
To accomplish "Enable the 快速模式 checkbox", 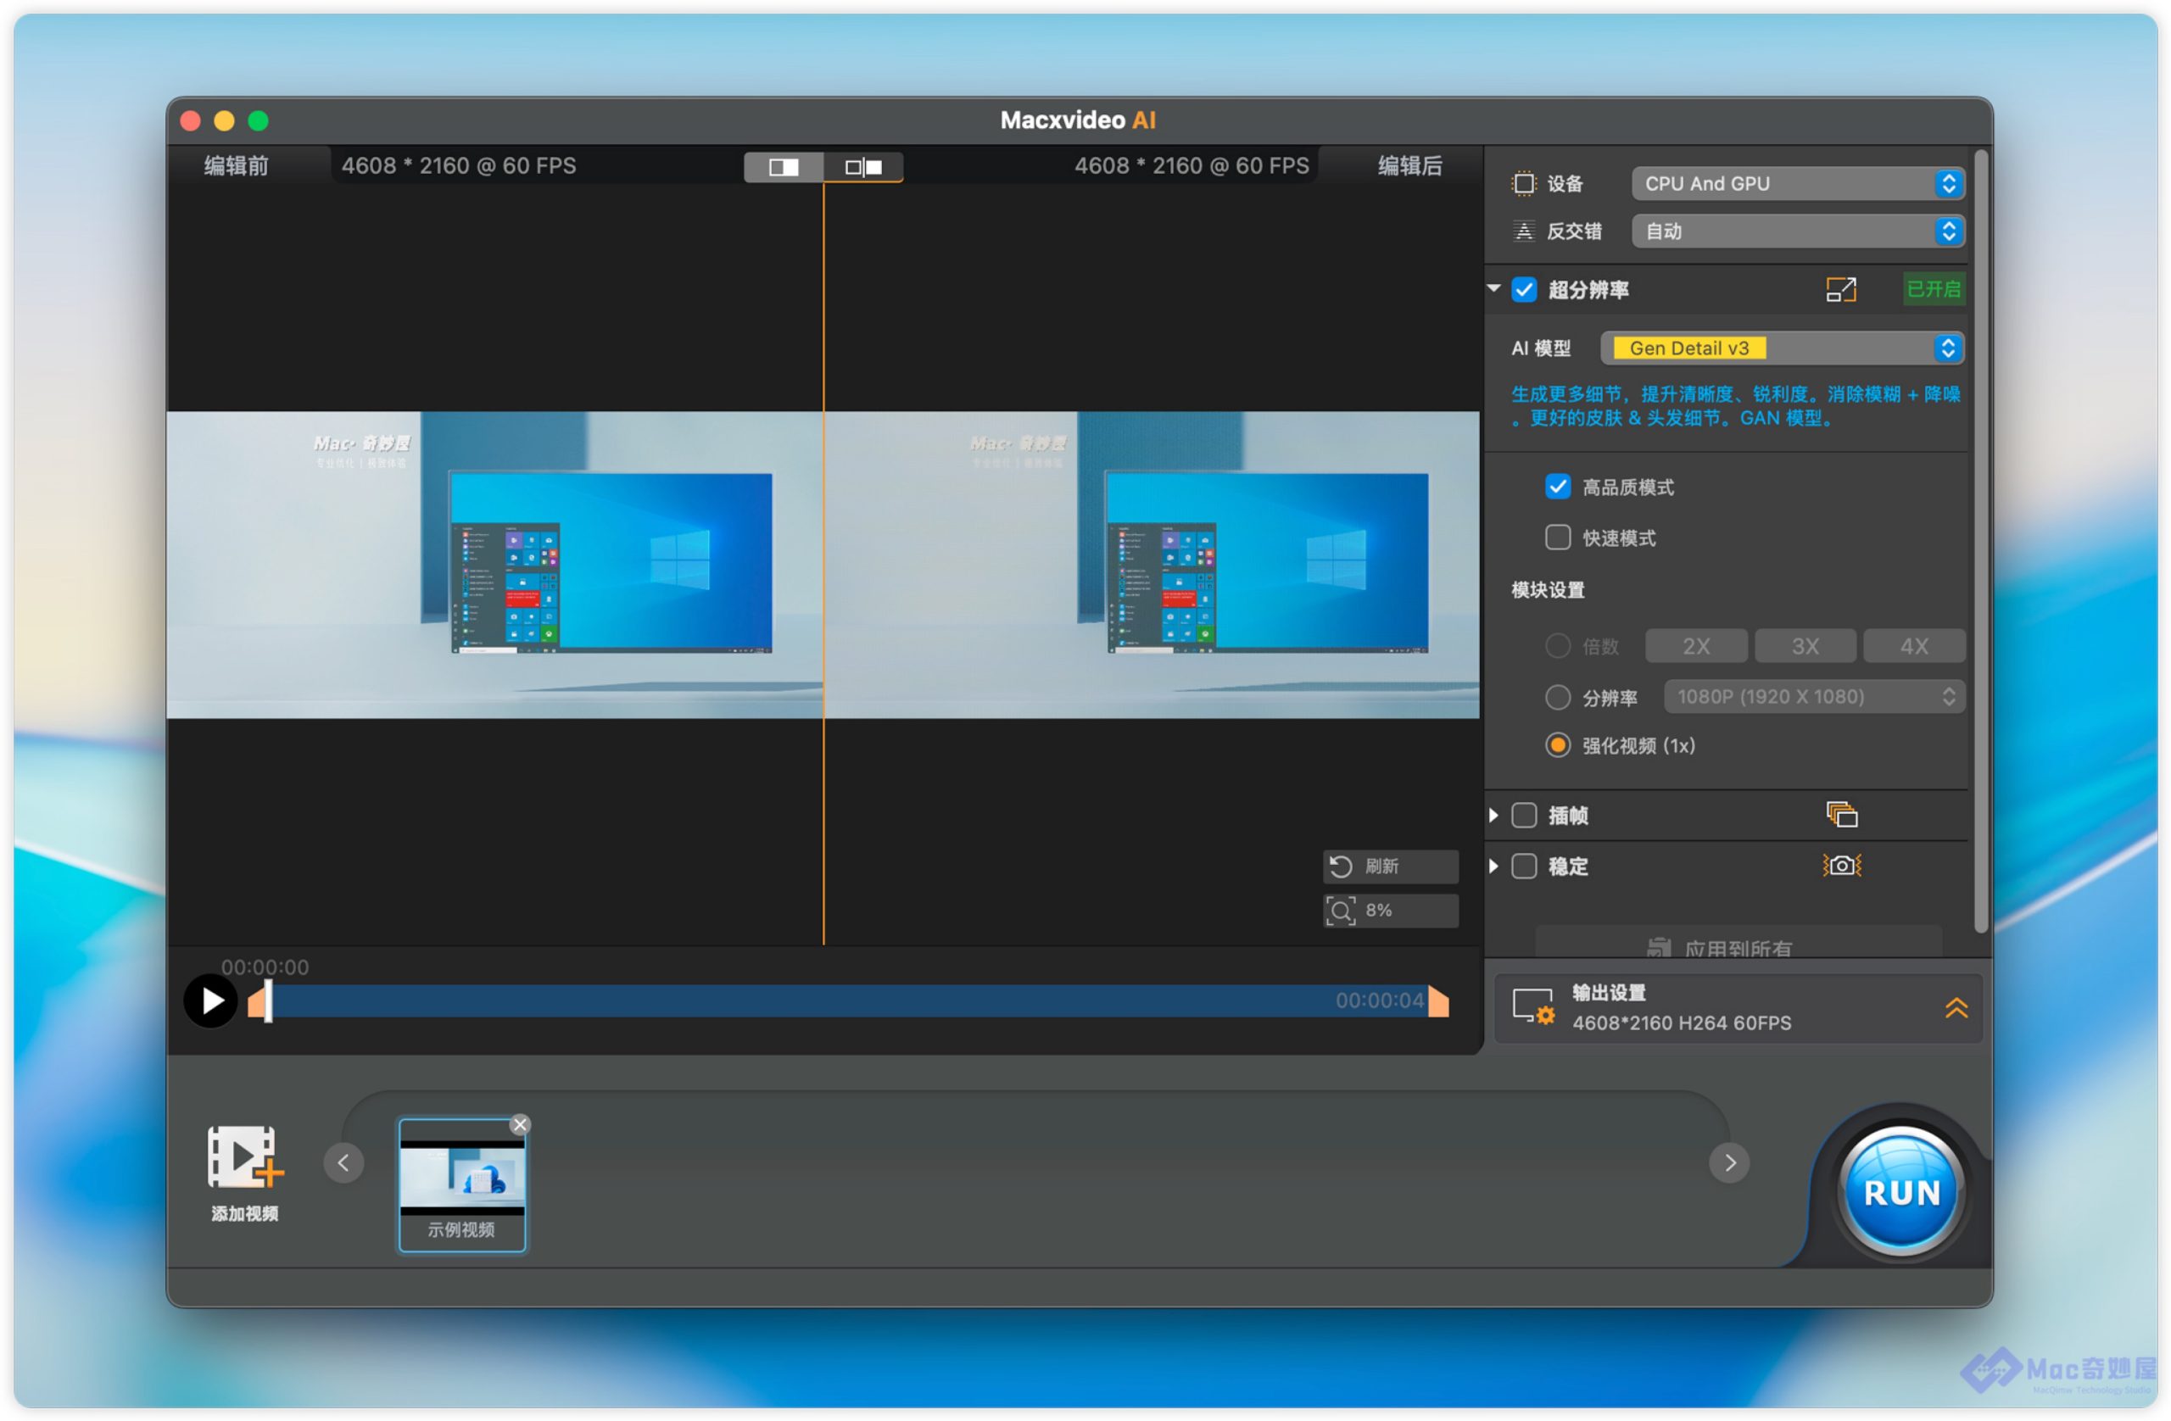I will pyautogui.click(x=1557, y=538).
